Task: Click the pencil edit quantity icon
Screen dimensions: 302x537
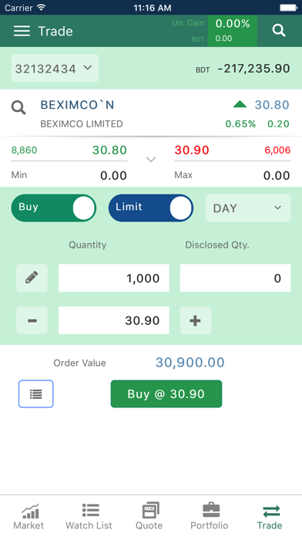Action: [x=32, y=278]
